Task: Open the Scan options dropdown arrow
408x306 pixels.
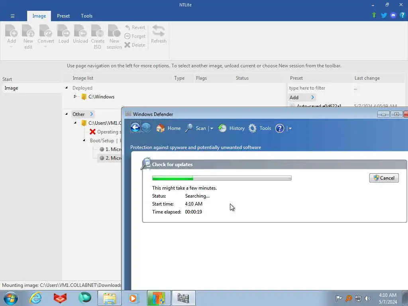Action: [x=212, y=128]
